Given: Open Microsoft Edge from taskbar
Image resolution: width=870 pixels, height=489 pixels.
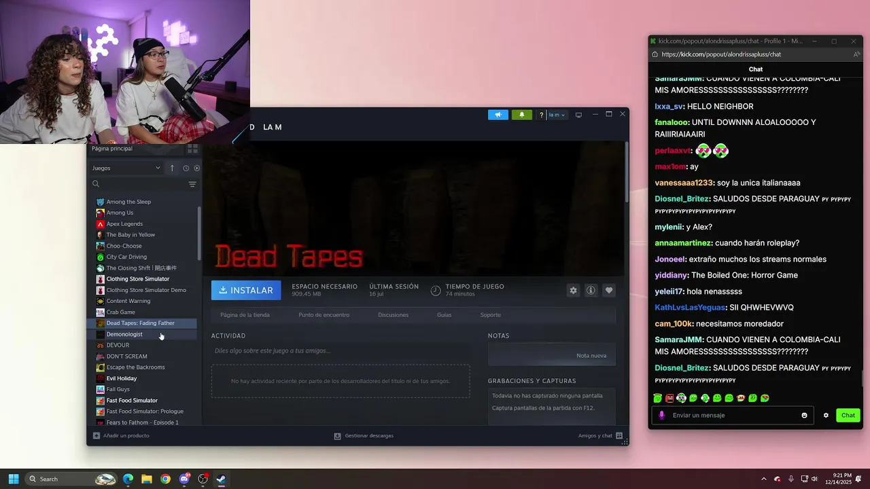Looking at the screenshot, I should coord(128,479).
